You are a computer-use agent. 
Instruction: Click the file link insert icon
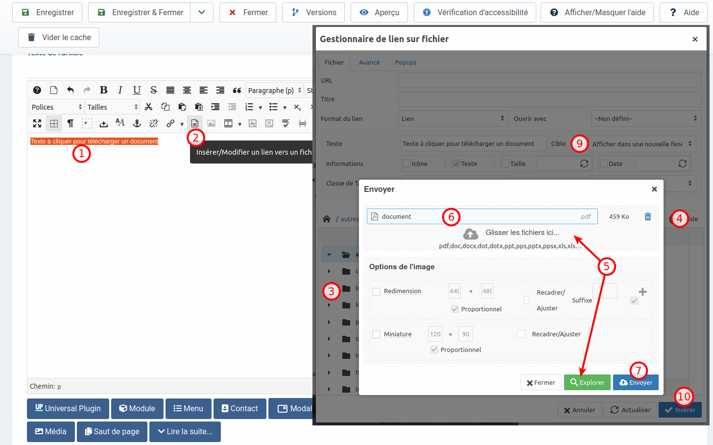(195, 123)
